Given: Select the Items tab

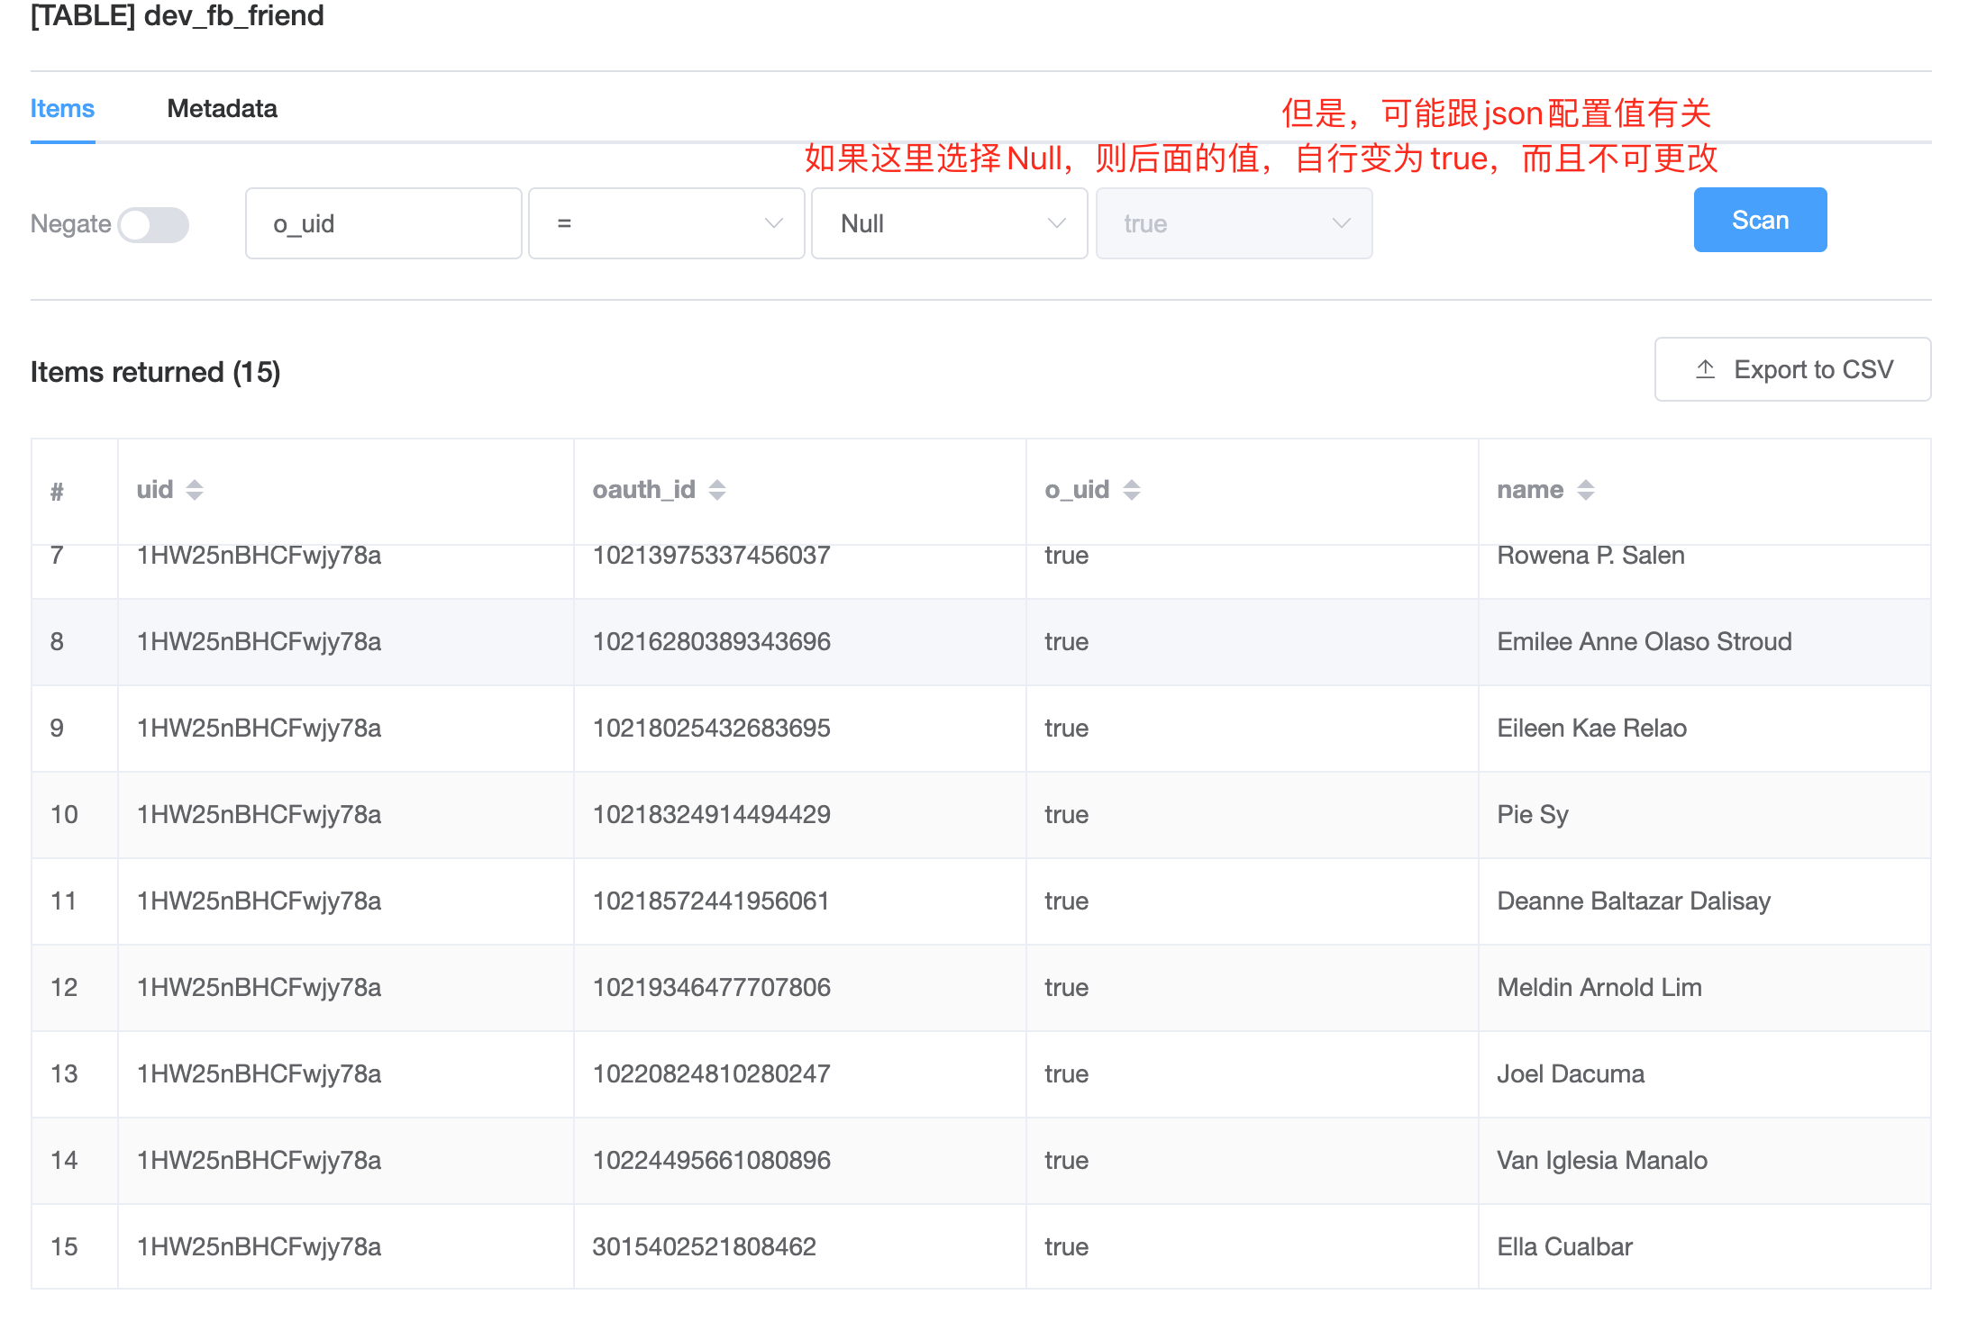Looking at the screenshot, I should pos(62,108).
